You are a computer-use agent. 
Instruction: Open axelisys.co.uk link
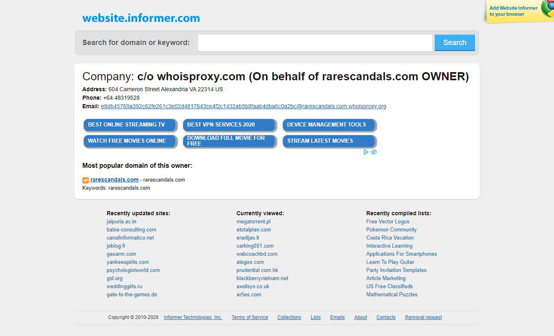click(x=253, y=287)
